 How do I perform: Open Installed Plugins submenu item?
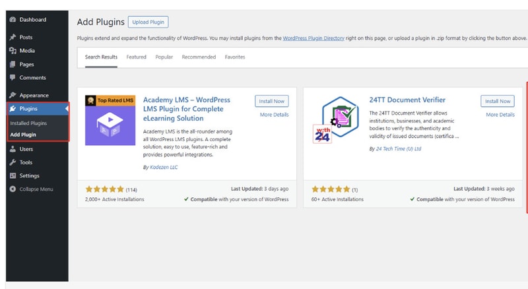(x=28, y=123)
